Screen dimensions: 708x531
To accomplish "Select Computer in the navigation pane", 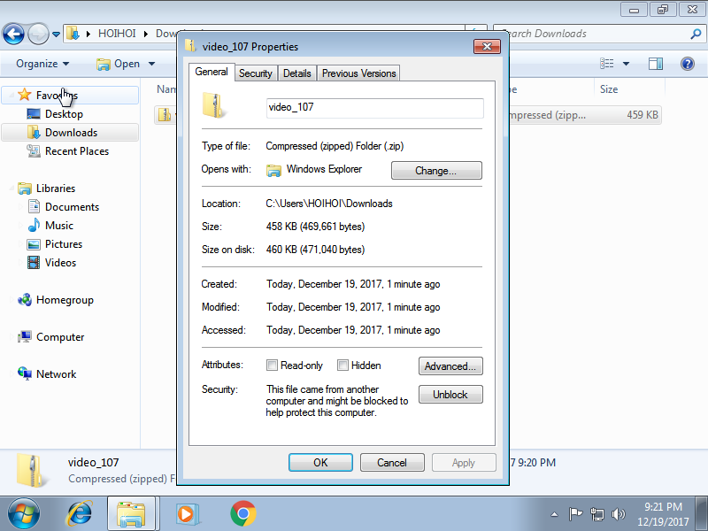I will point(60,337).
